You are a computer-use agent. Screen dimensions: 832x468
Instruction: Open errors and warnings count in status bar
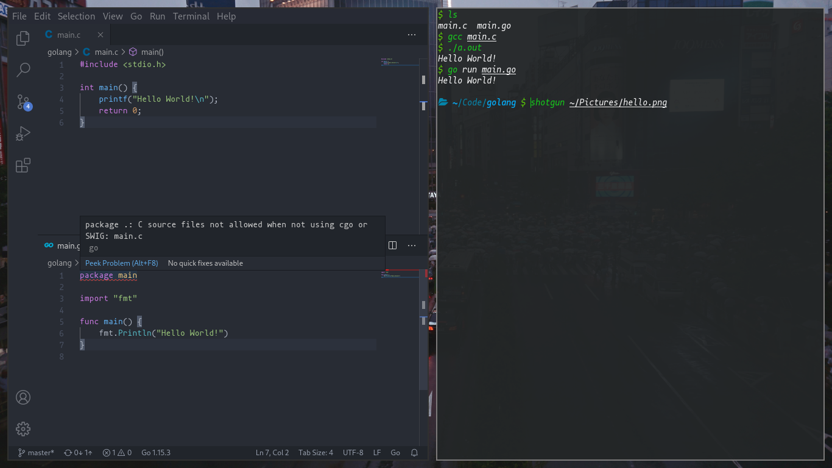[117, 453]
